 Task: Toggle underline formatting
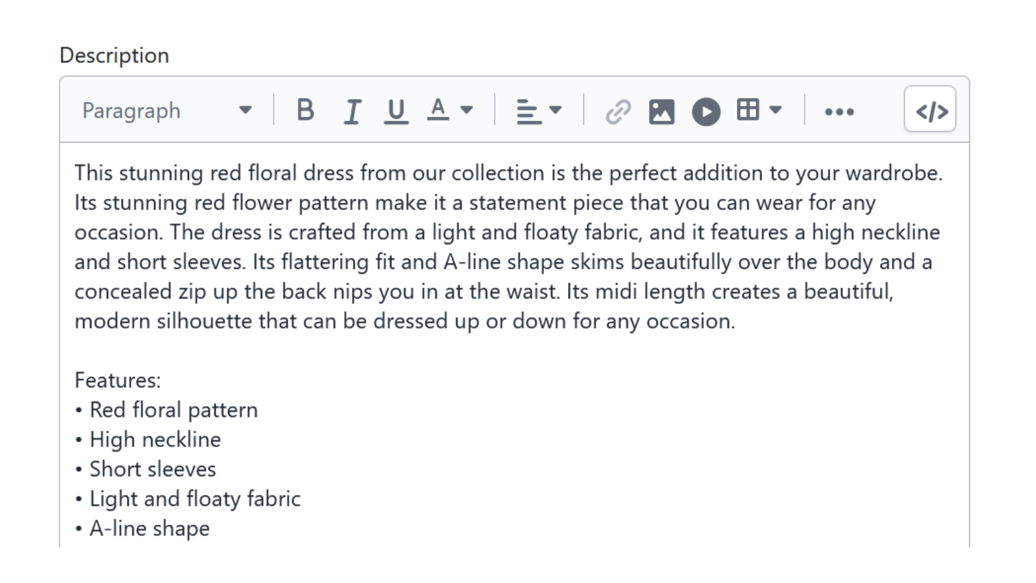pos(396,111)
